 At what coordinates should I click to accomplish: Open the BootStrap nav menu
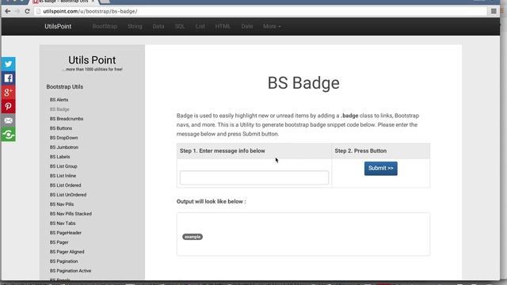[105, 26]
